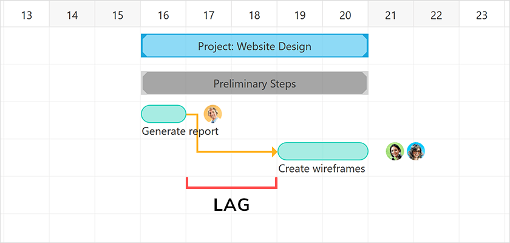510x243 pixels.
Task: Select day 21 in the timeline header
Action: click(x=391, y=15)
